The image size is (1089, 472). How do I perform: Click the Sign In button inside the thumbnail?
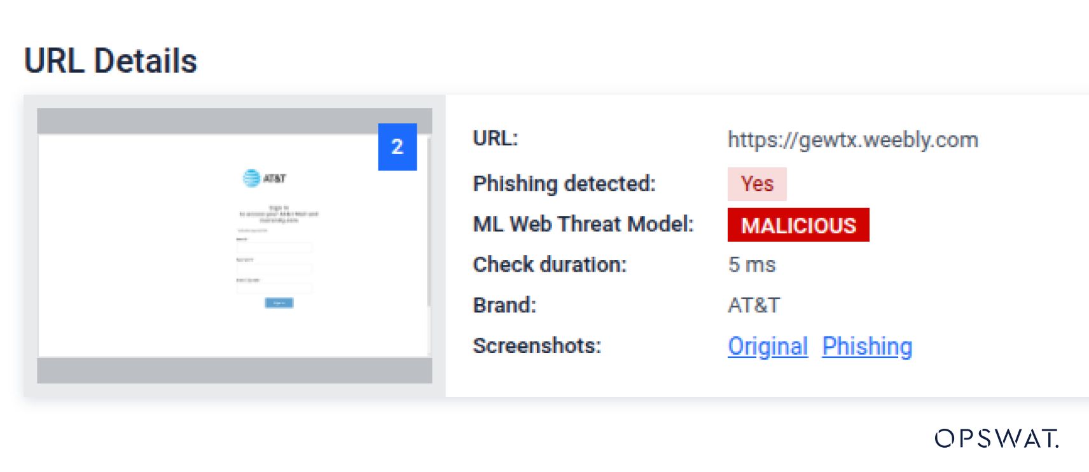(x=279, y=303)
